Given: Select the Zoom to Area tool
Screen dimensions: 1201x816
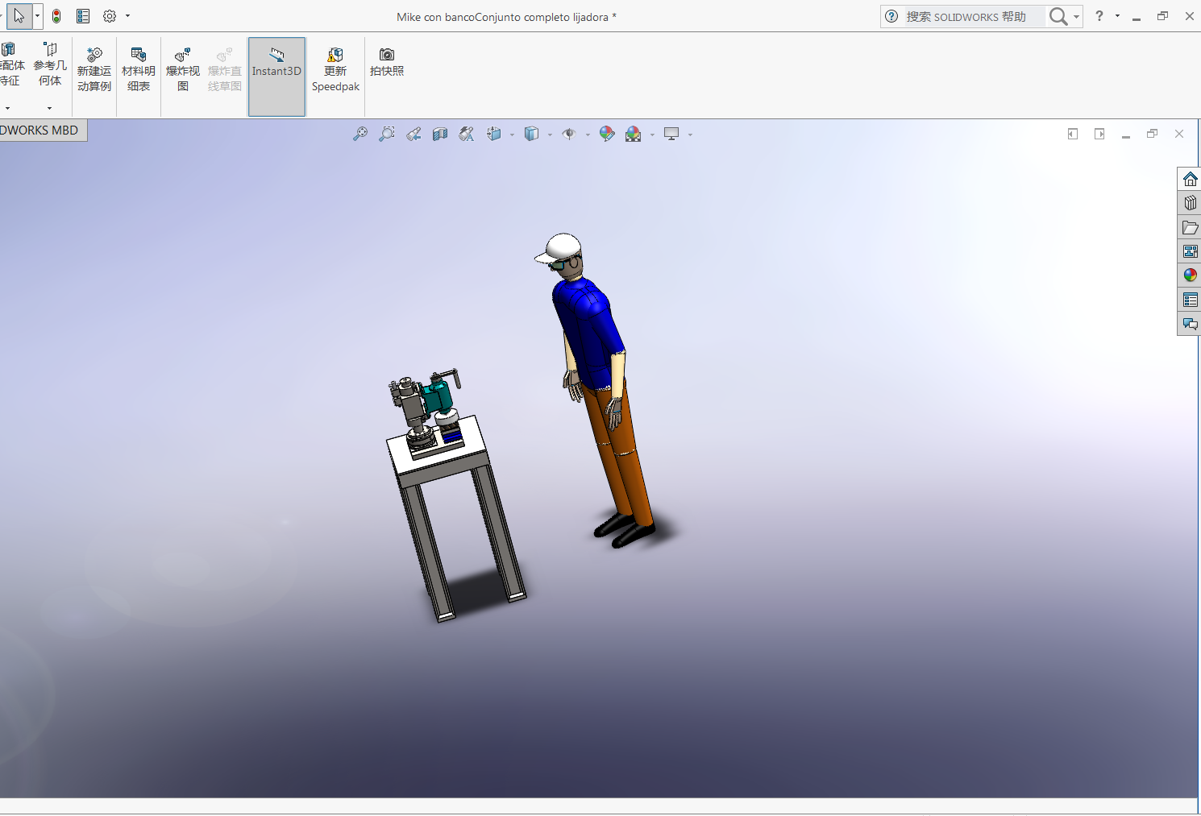Looking at the screenshot, I should (387, 135).
